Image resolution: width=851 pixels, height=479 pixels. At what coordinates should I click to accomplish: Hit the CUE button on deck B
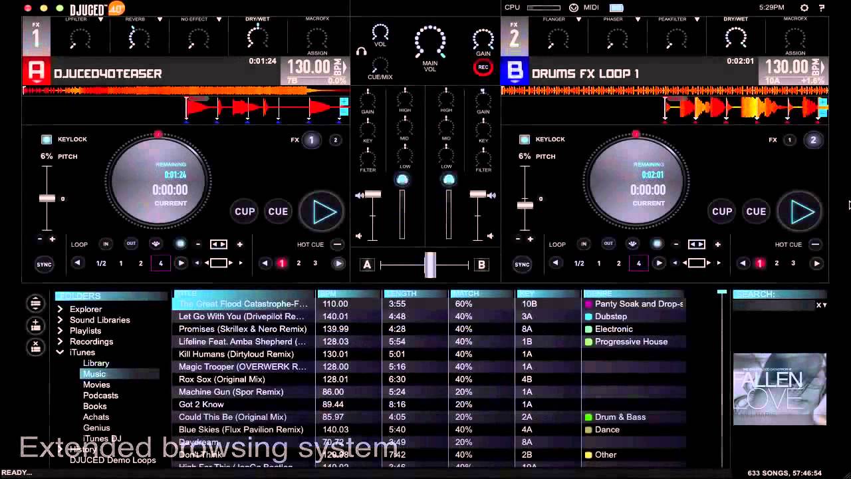click(x=756, y=212)
